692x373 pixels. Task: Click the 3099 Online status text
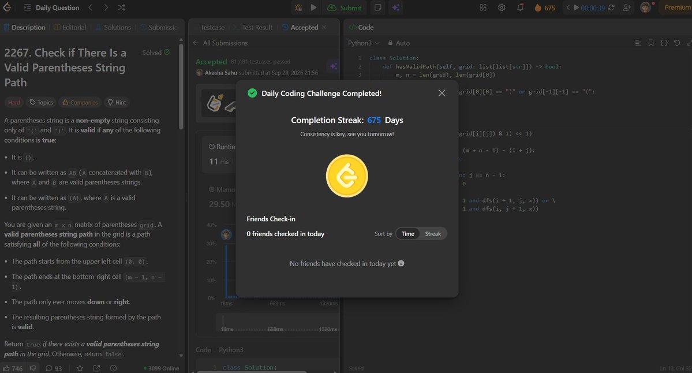(161, 368)
